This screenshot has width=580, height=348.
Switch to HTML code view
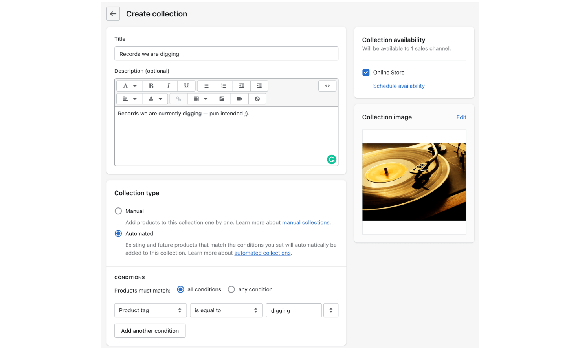pos(327,86)
